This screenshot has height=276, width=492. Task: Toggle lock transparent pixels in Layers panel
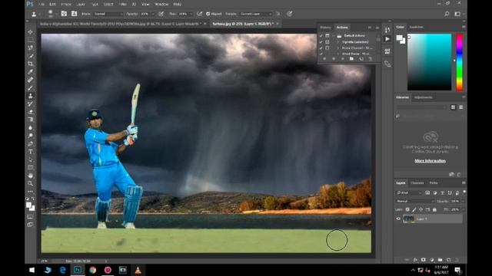(x=407, y=209)
